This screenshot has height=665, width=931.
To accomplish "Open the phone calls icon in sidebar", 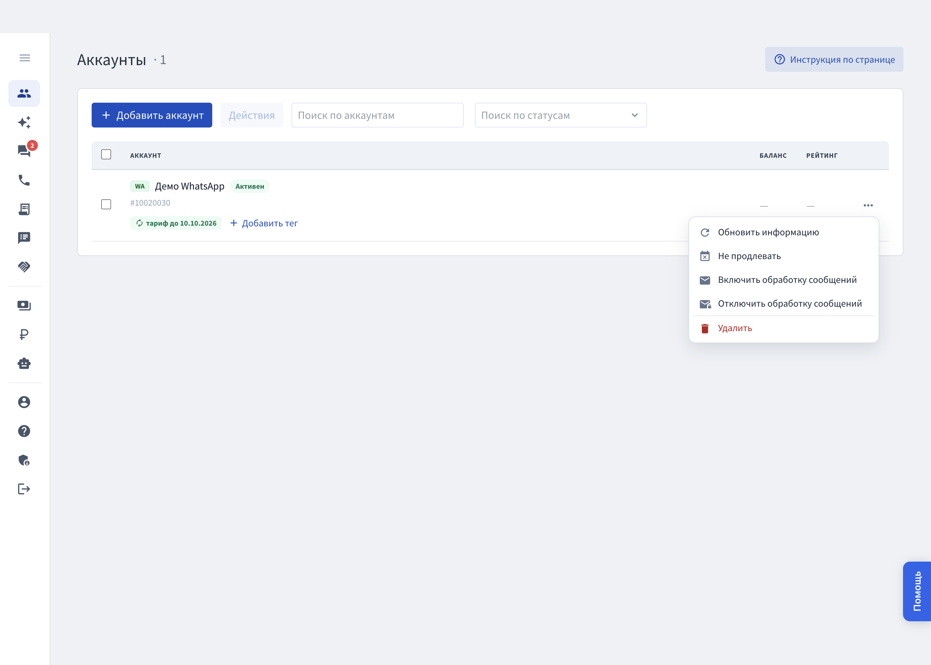I will (24, 180).
